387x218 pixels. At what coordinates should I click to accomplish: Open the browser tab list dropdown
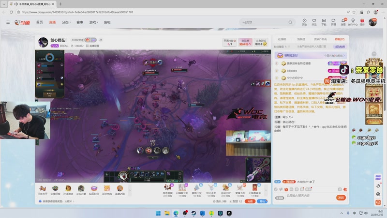pyautogui.click(x=4, y=4)
